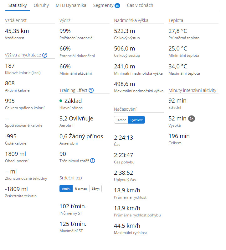Open the Čas v zónách tab
The width and height of the screenshot is (226, 250).
(x=140, y=5)
